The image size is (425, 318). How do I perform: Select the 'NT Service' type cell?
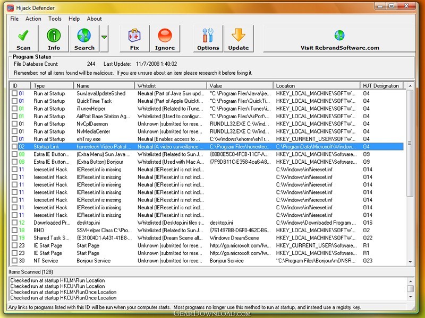[x=46, y=261]
